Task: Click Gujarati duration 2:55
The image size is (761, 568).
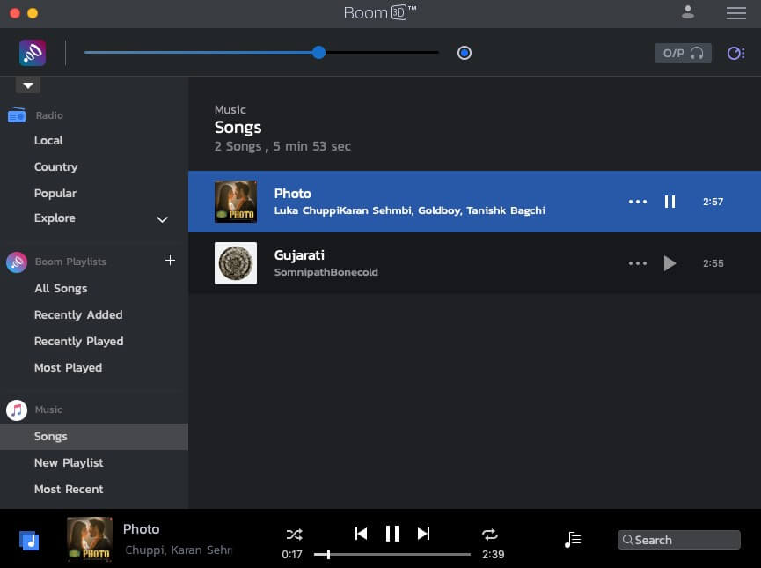Action: (x=713, y=263)
